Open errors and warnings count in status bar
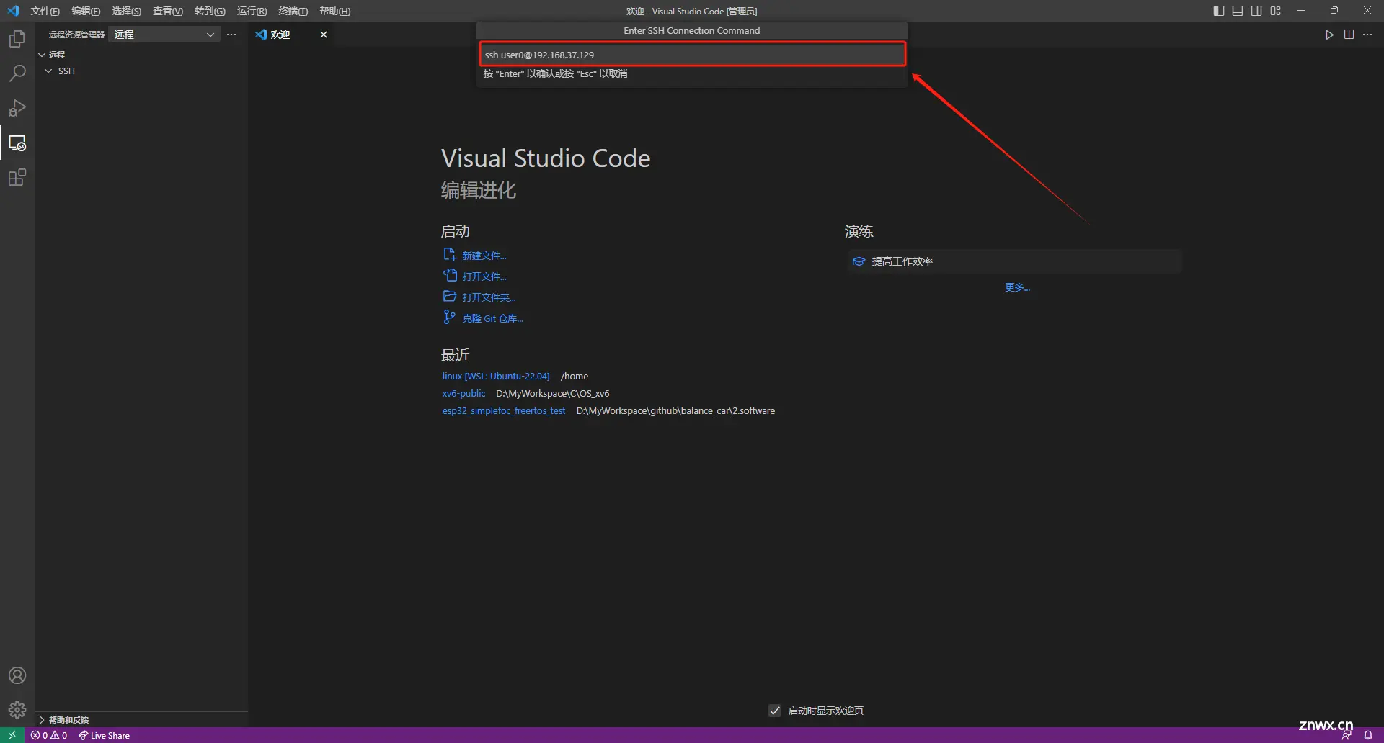The height and width of the screenshot is (743, 1384). click(x=49, y=735)
